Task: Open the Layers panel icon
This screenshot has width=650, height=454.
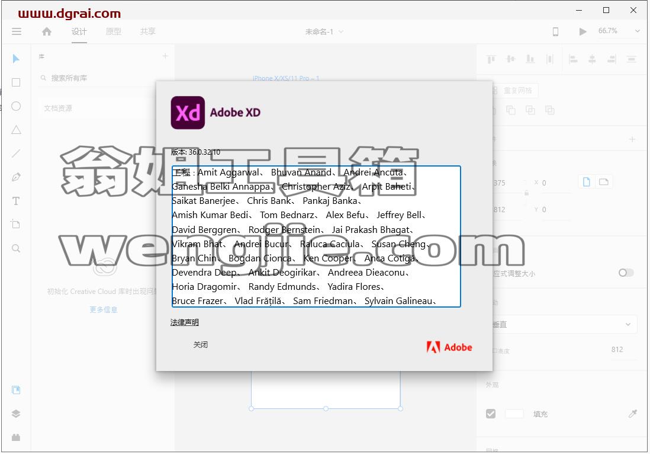Action: point(16,414)
